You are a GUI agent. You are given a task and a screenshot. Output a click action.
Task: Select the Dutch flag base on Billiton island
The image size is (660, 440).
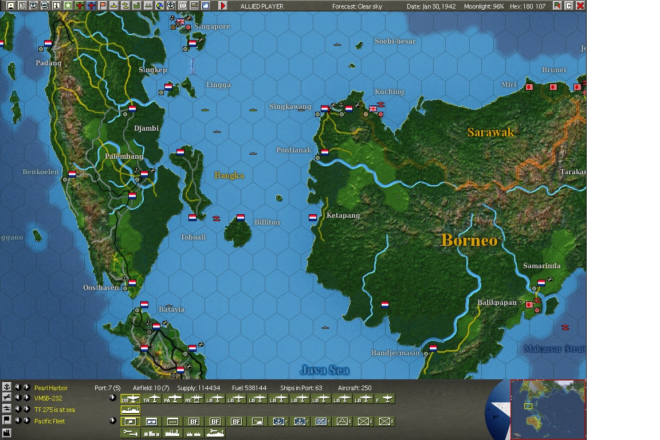click(x=241, y=218)
